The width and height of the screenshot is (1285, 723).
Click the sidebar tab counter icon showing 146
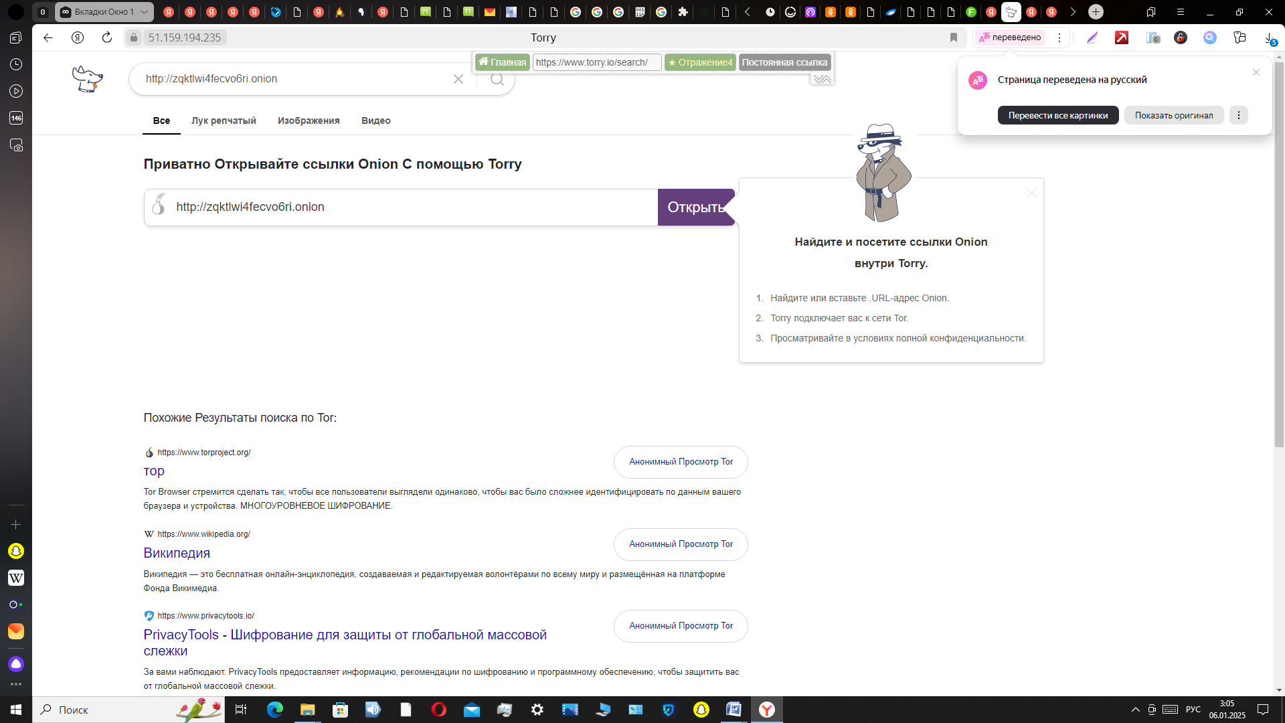coord(16,118)
